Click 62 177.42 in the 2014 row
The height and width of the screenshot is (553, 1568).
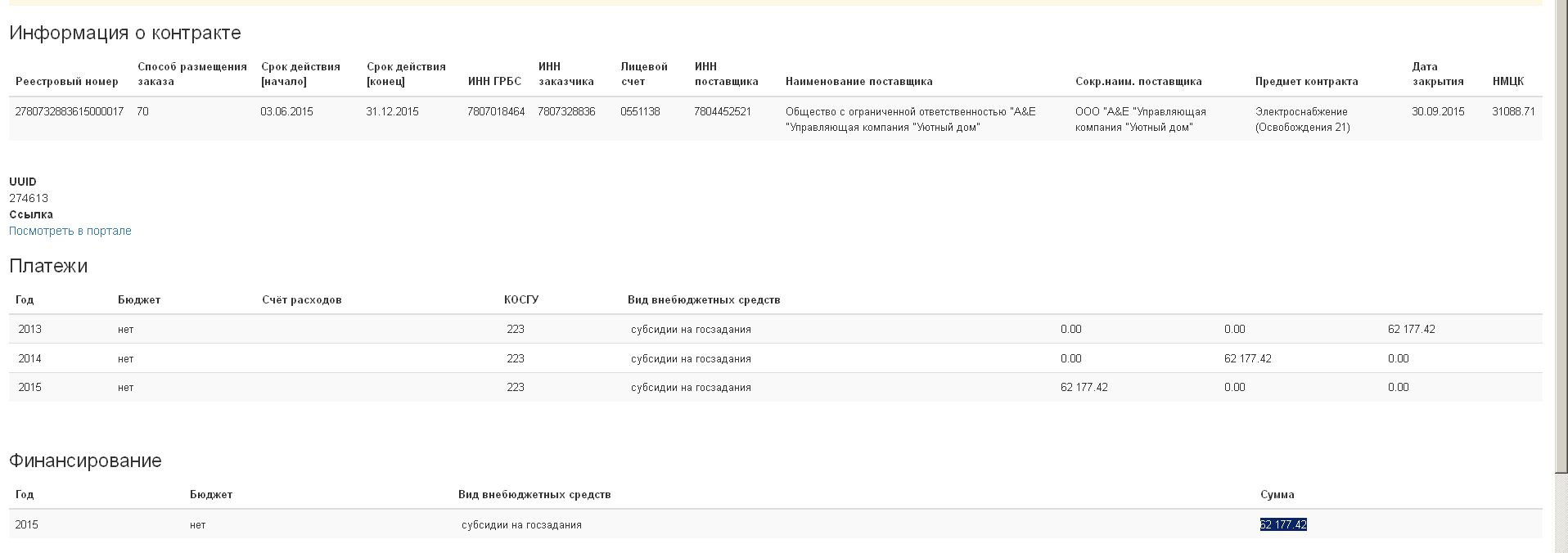click(1248, 358)
